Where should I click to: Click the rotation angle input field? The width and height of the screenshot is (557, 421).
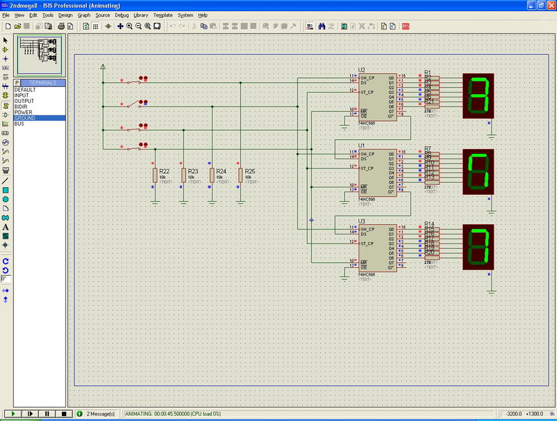click(x=6, y=278)
